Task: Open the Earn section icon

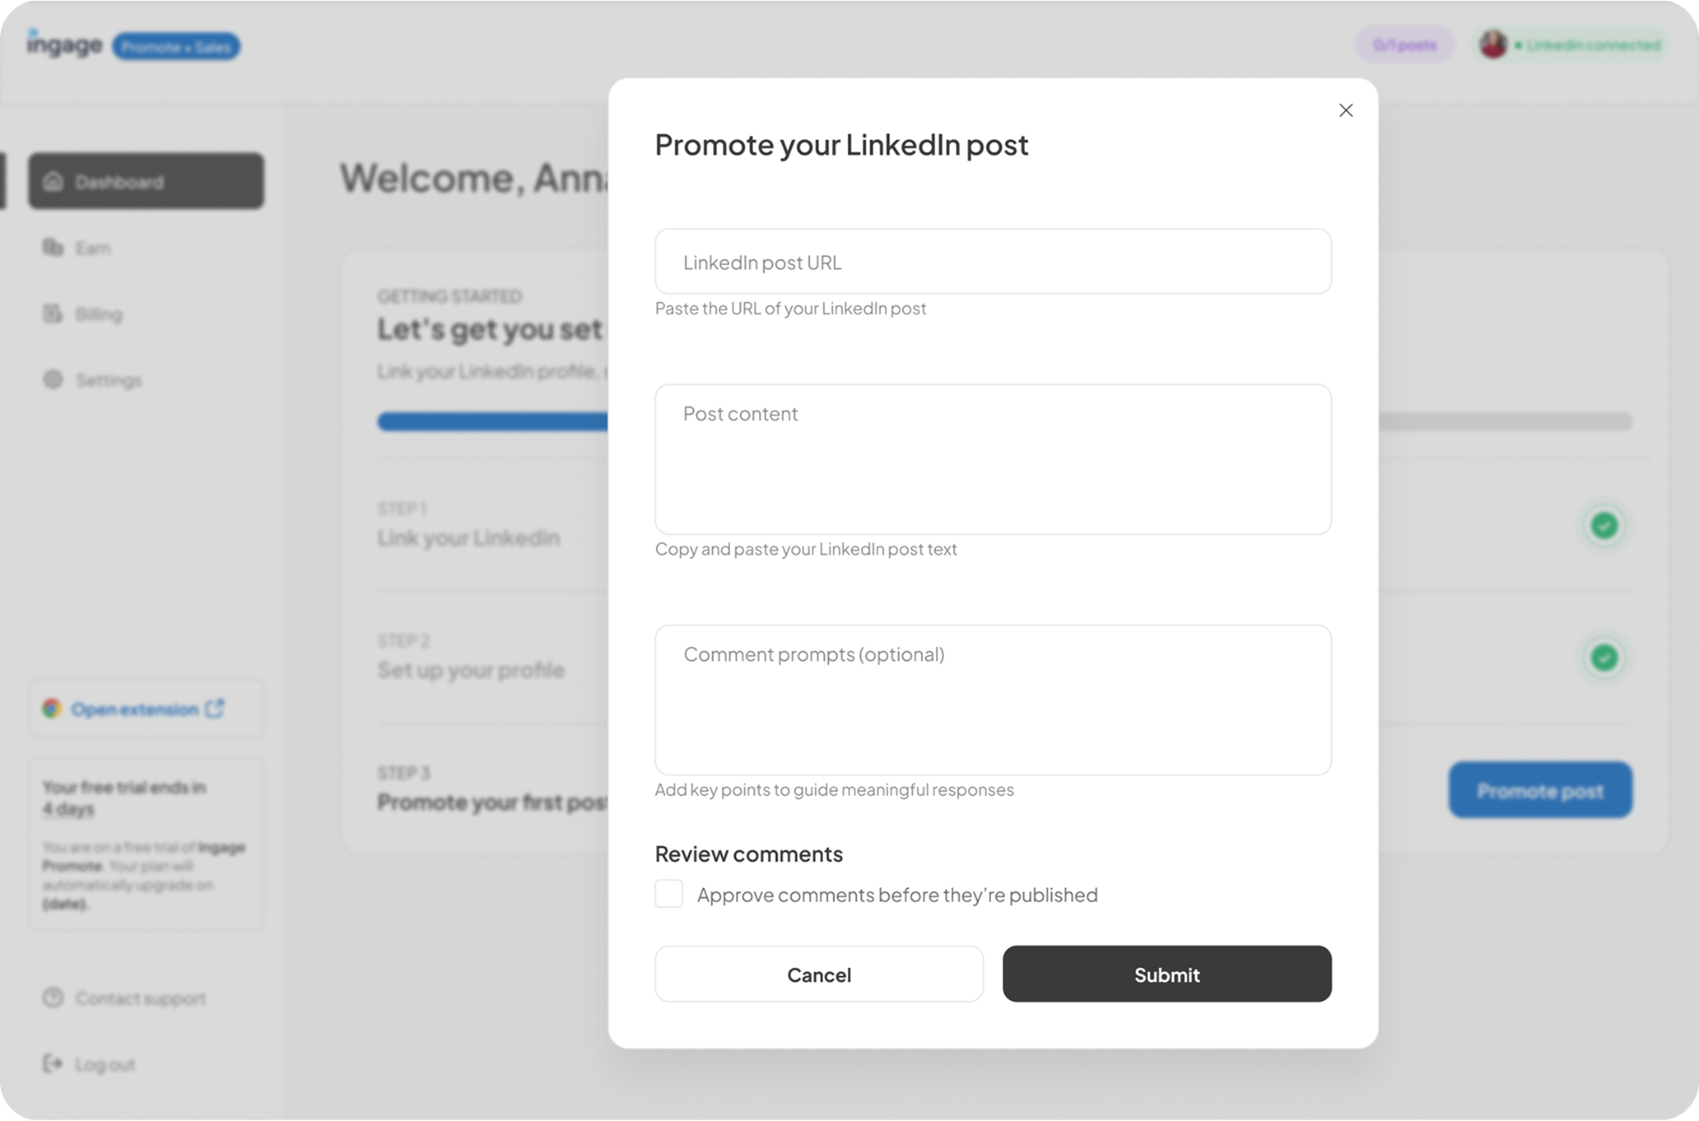Action: point(54,247)
